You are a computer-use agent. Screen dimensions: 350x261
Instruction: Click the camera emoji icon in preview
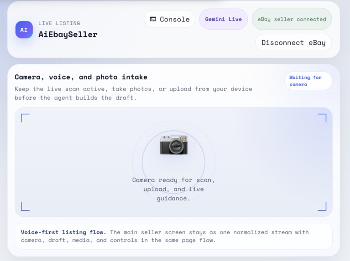coord(174,145)
